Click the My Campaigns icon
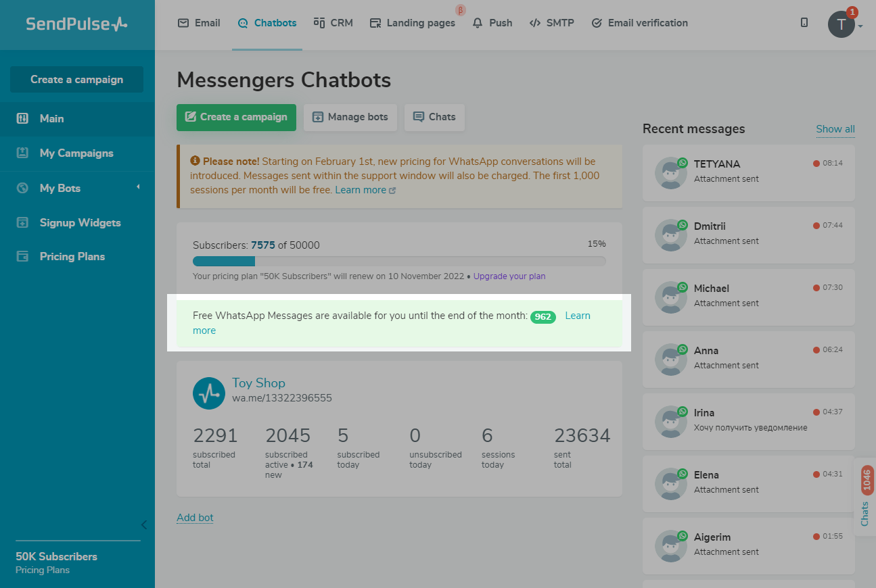 (22, 153)
